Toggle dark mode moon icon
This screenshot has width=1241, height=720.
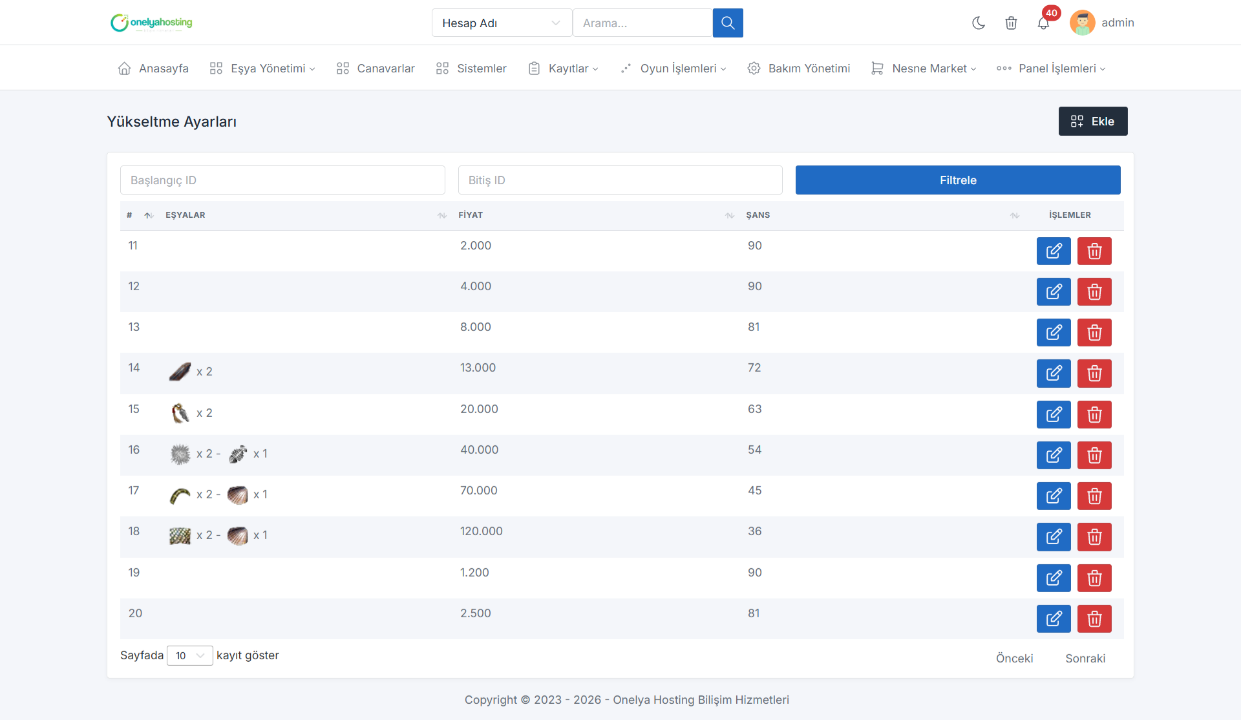[x=979, y=23]
